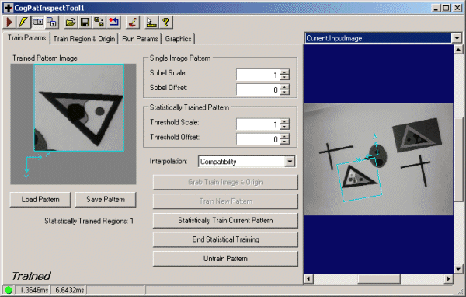Click the window resize grip corner

pyautogui.click(x=460, y=291)
